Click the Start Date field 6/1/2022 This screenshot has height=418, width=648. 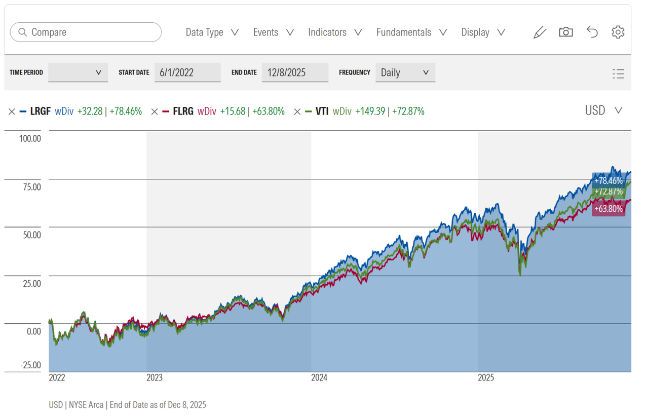click(x=187, y=72)
